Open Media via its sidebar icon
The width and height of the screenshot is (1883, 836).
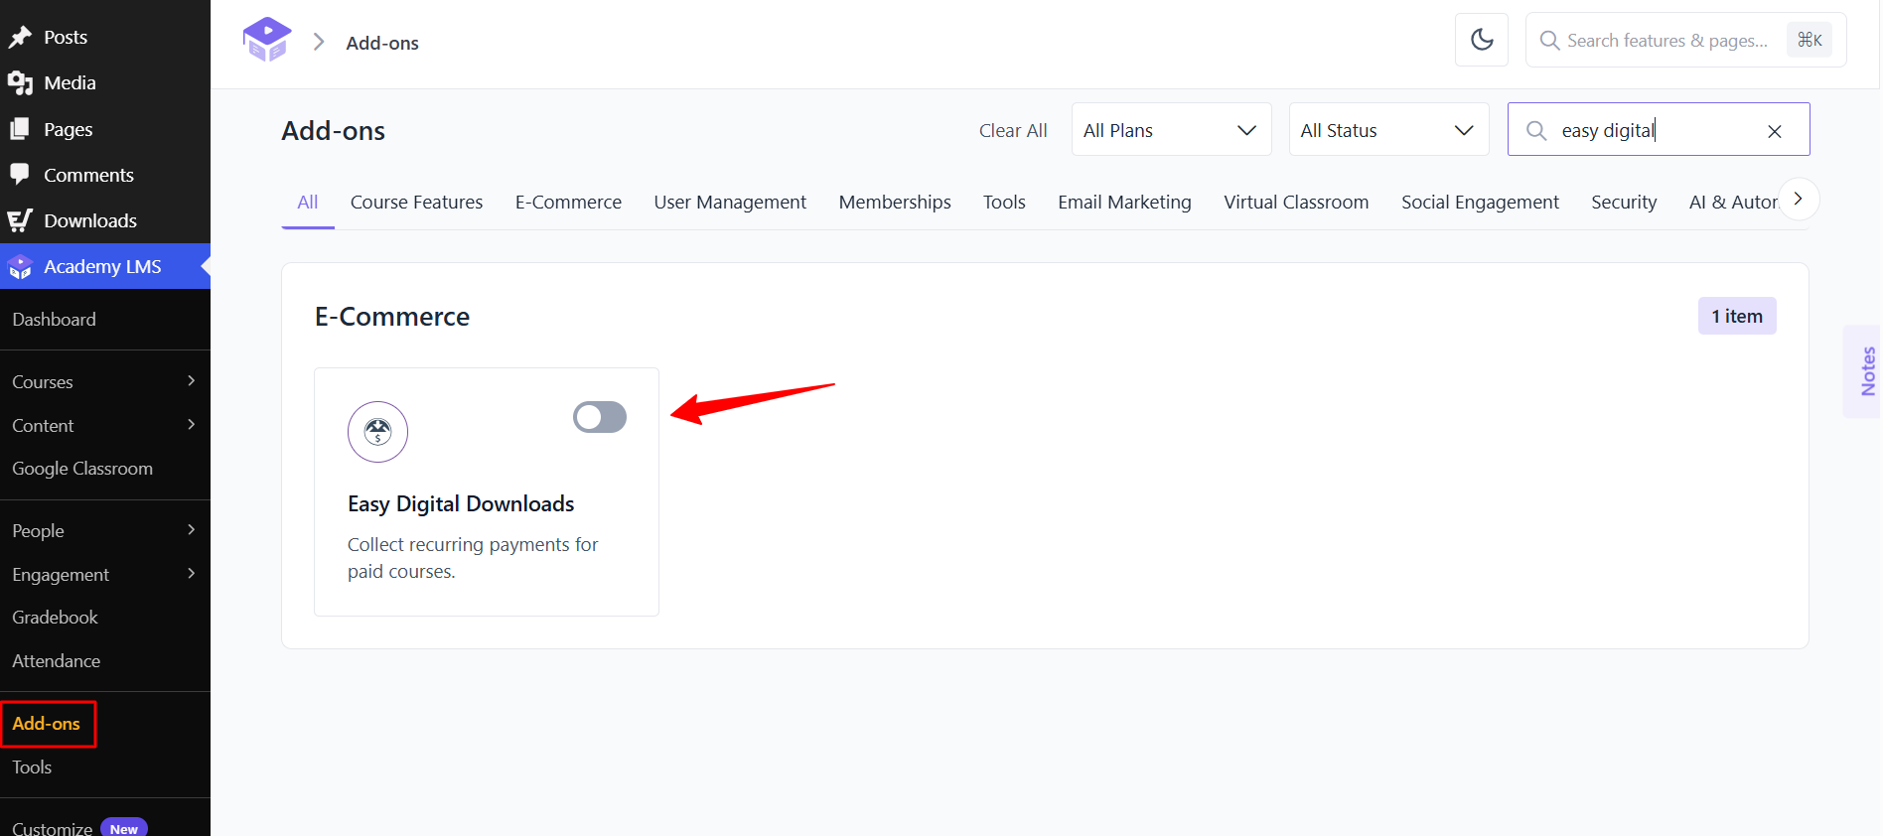20,83
